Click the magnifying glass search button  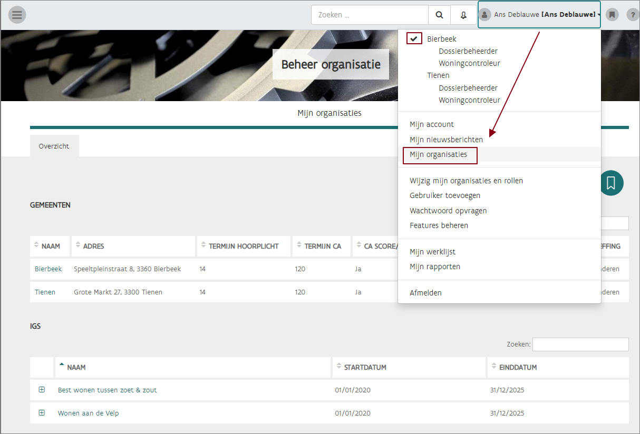[439, 15]
